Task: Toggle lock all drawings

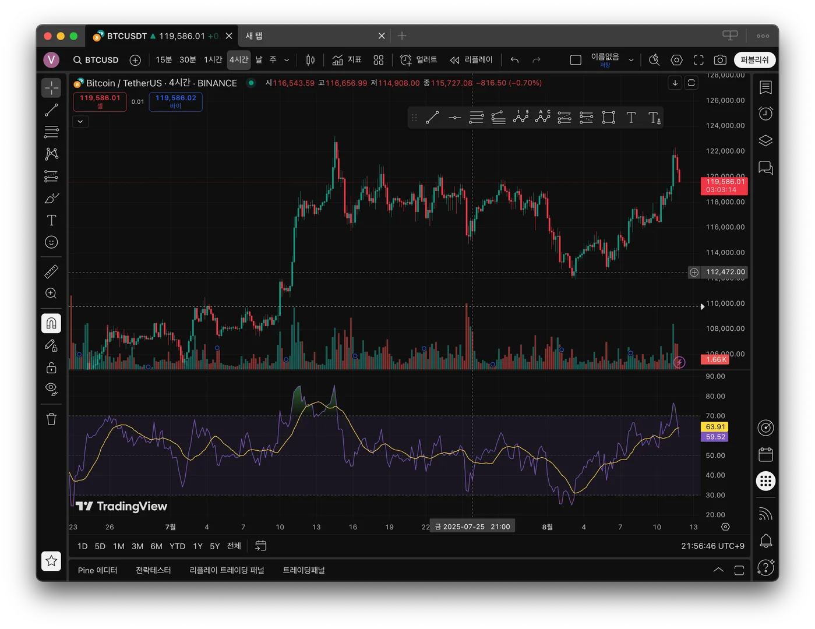Action: (x=51, y=367)
